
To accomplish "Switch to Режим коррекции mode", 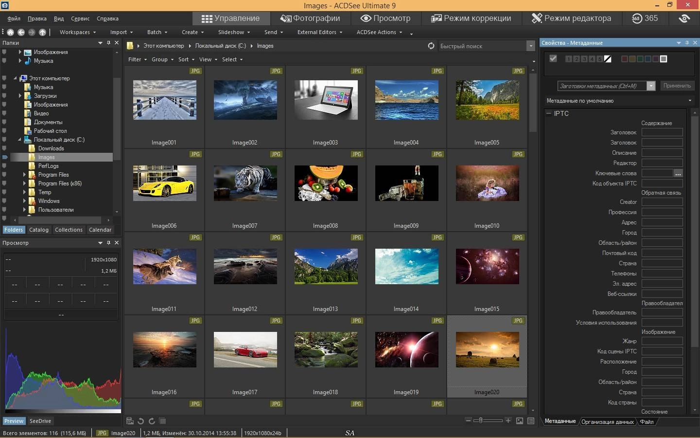I will tap(471, 18).
